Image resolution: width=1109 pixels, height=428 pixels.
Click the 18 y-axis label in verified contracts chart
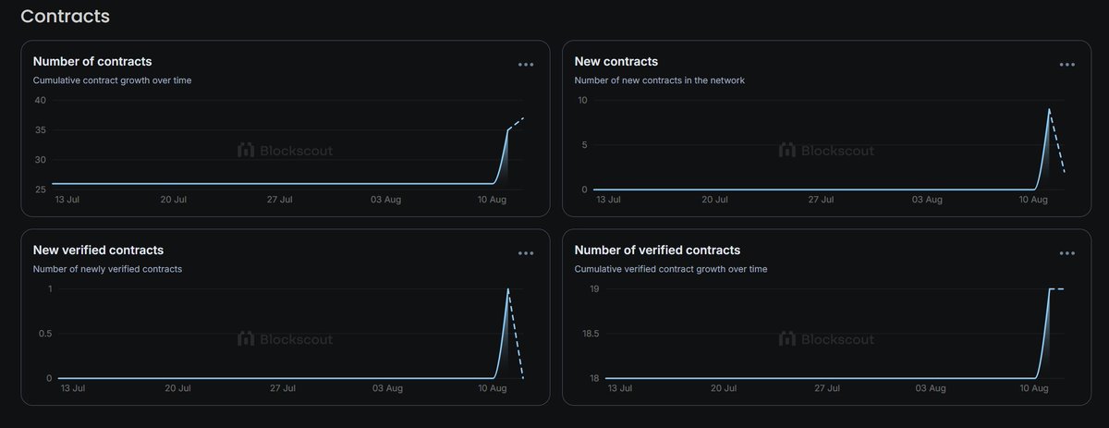pyautogui.click(x=594, y=378)
